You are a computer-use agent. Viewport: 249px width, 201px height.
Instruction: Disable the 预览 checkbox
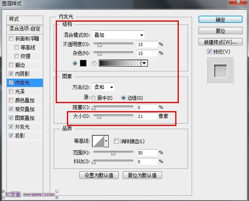pyautogui.click(x=209, y=51)
